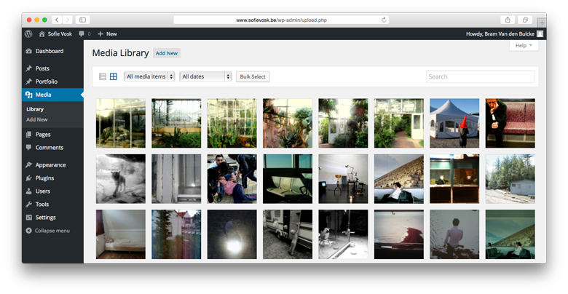568x294 pixels.
Task: Open Users in the sidebar
Action: tap(52, 191)
